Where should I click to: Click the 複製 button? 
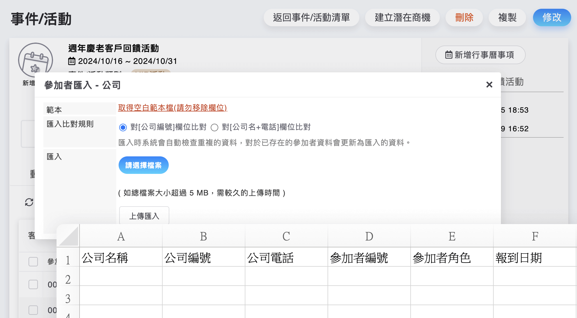[507, 18]
